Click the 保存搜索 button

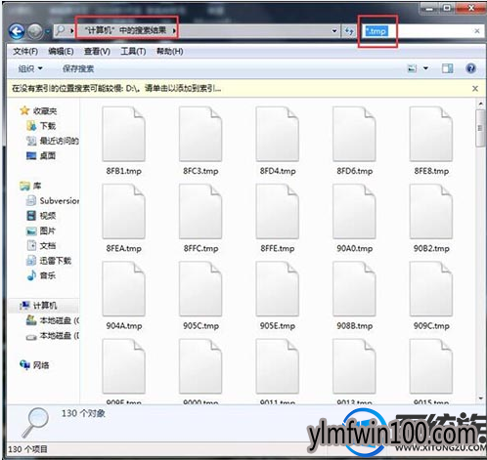[x=78, y=68]
